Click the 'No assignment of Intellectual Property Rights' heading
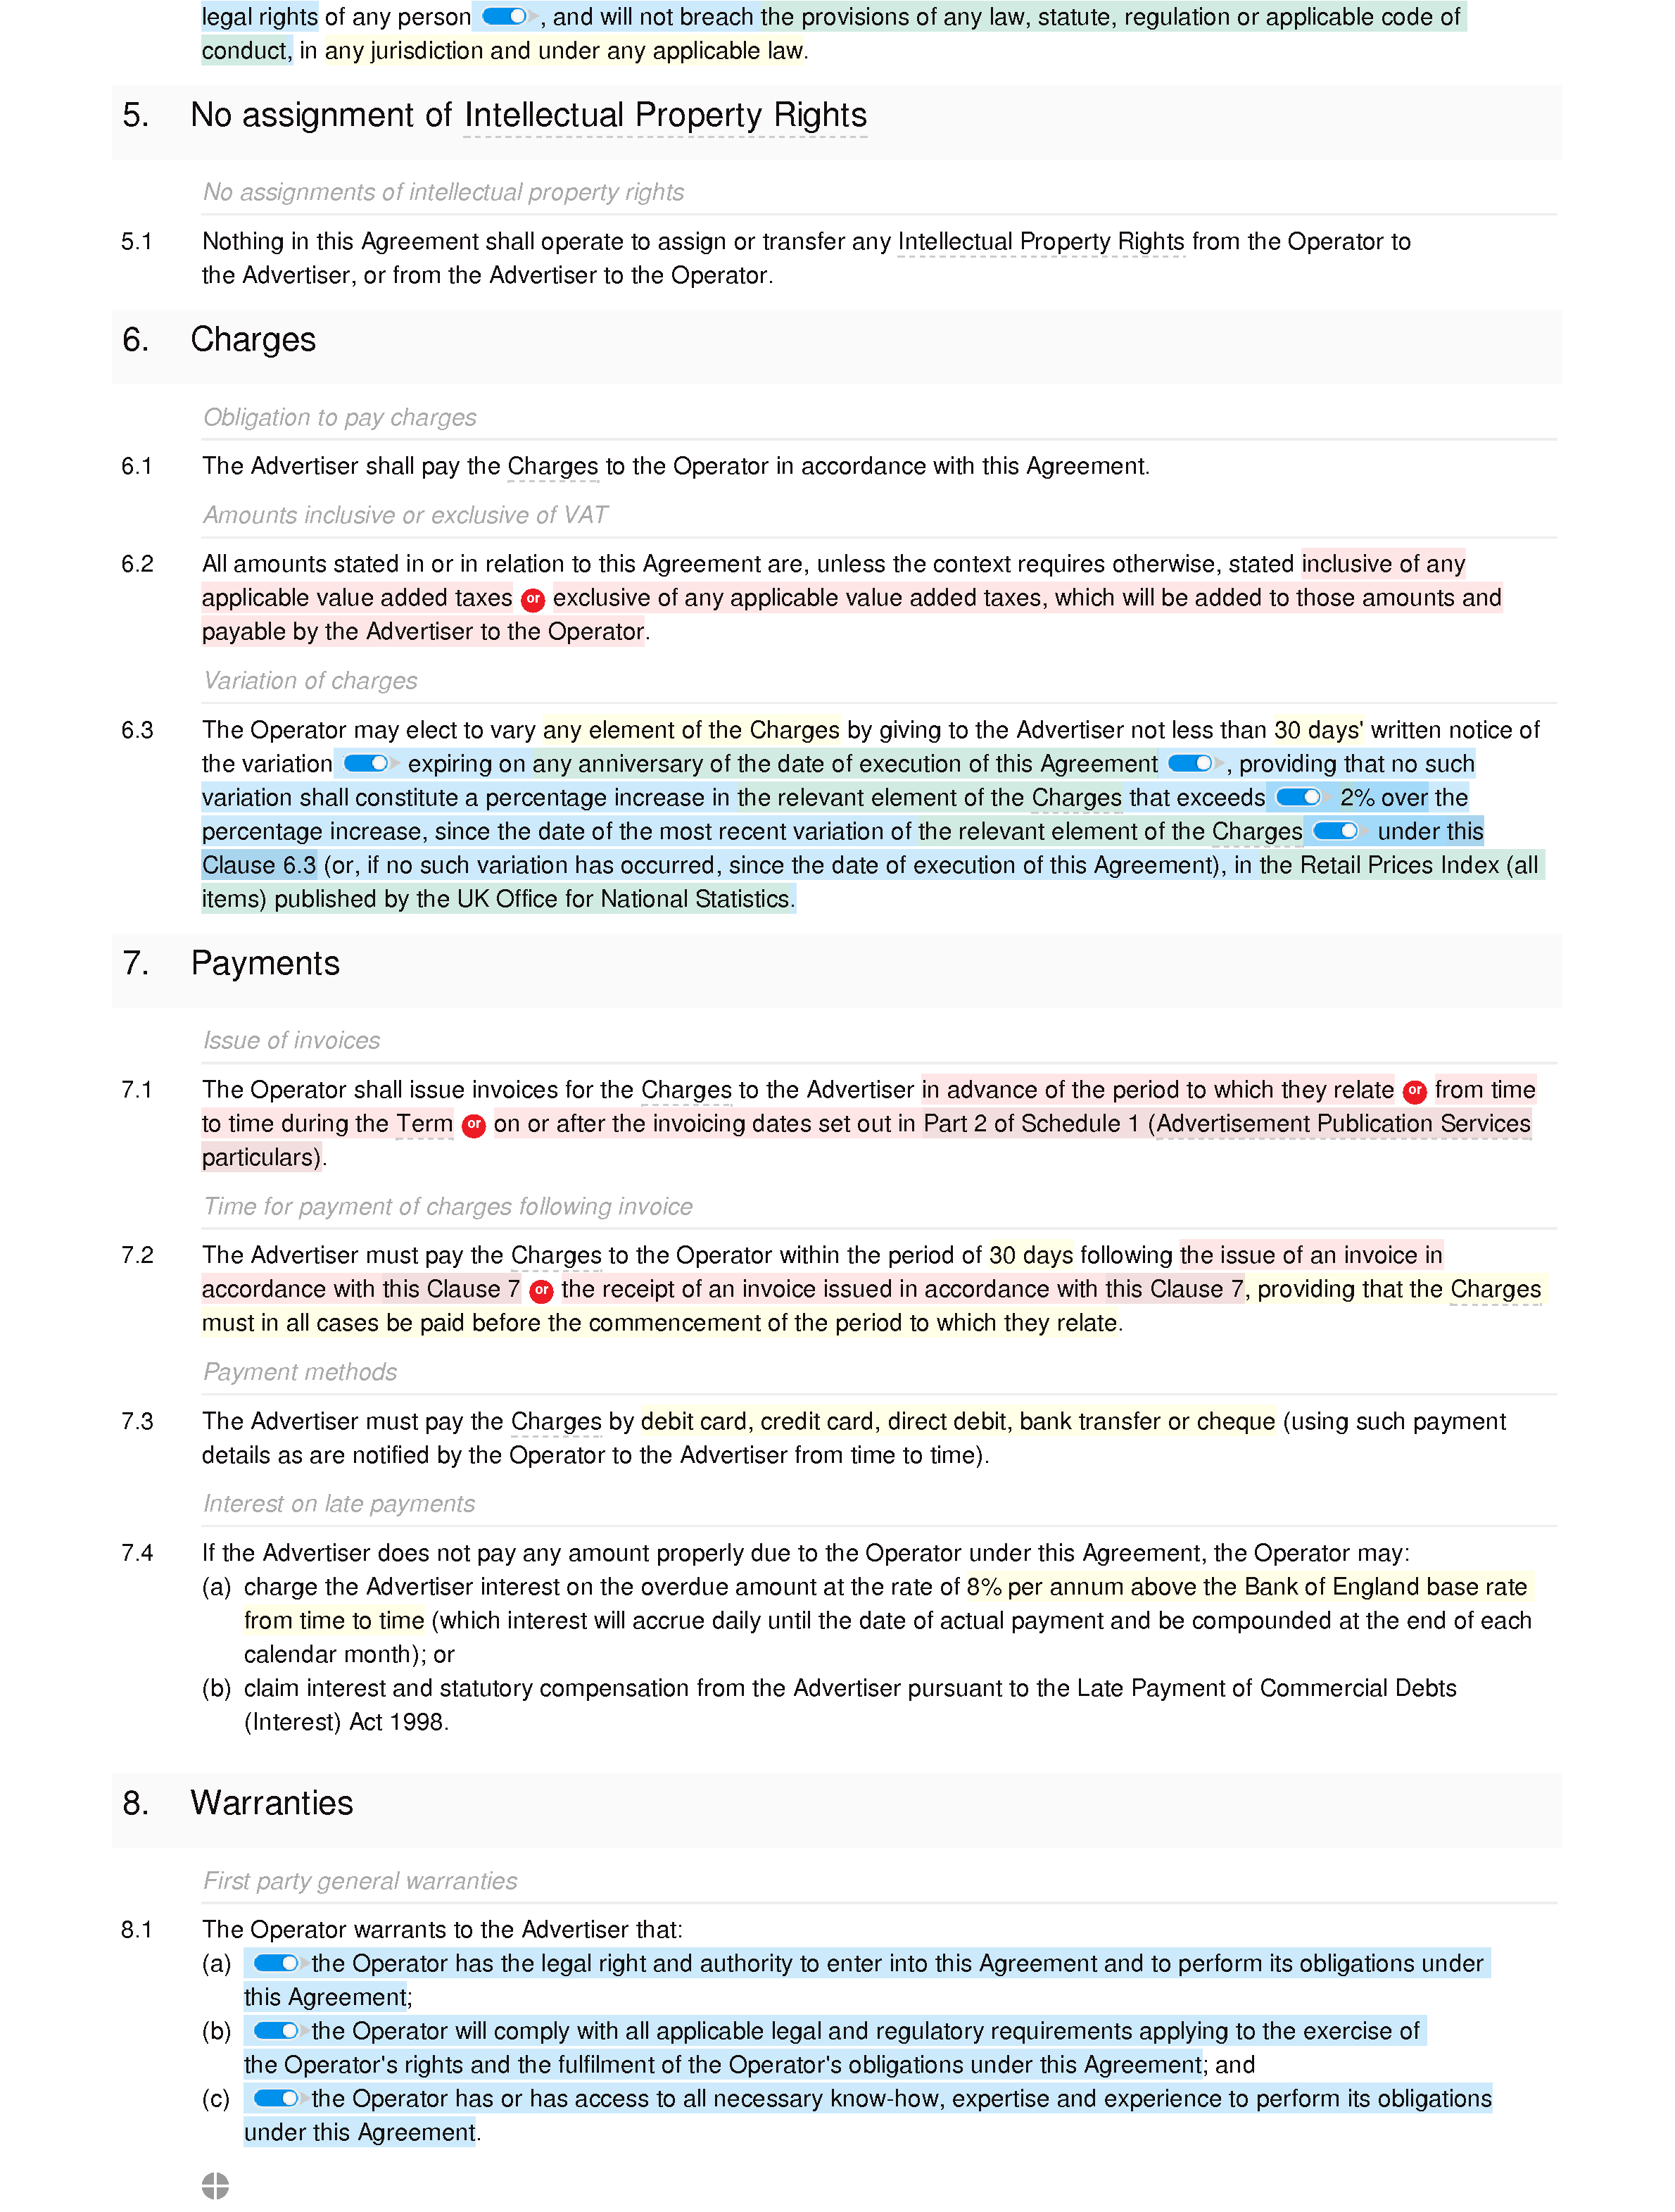1675x2212 pixels. pyautogui.click(x=529, y=114)
